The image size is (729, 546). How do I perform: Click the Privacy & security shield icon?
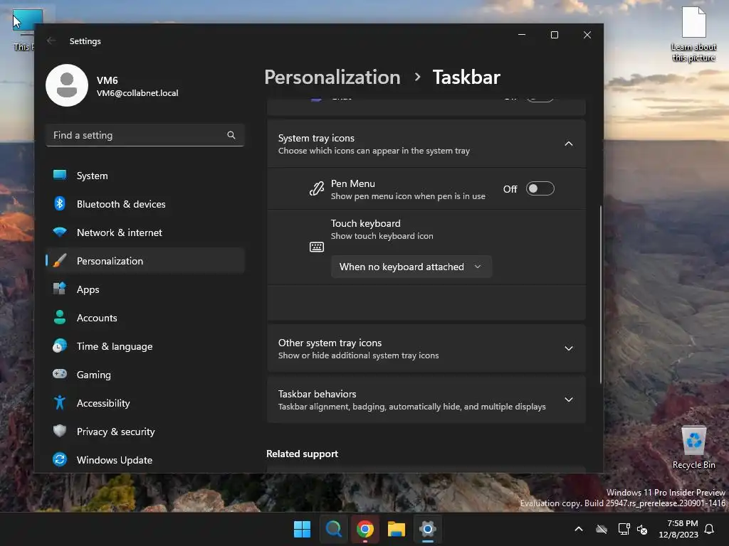60,431
